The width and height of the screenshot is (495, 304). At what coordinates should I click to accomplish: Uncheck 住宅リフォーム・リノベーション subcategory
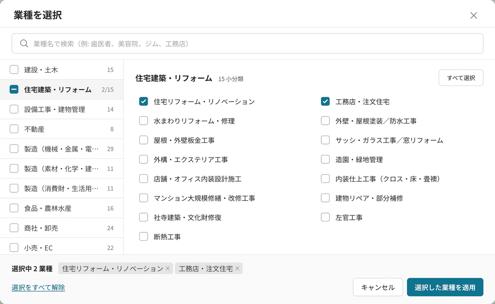tap(143, 101)
